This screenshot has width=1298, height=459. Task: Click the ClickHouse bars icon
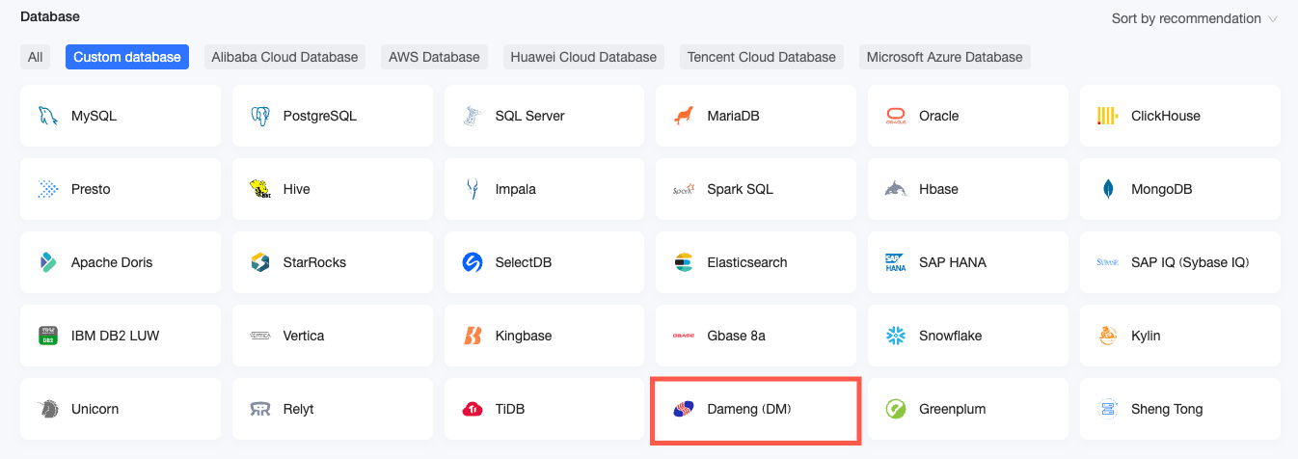tap(1108, 116)
